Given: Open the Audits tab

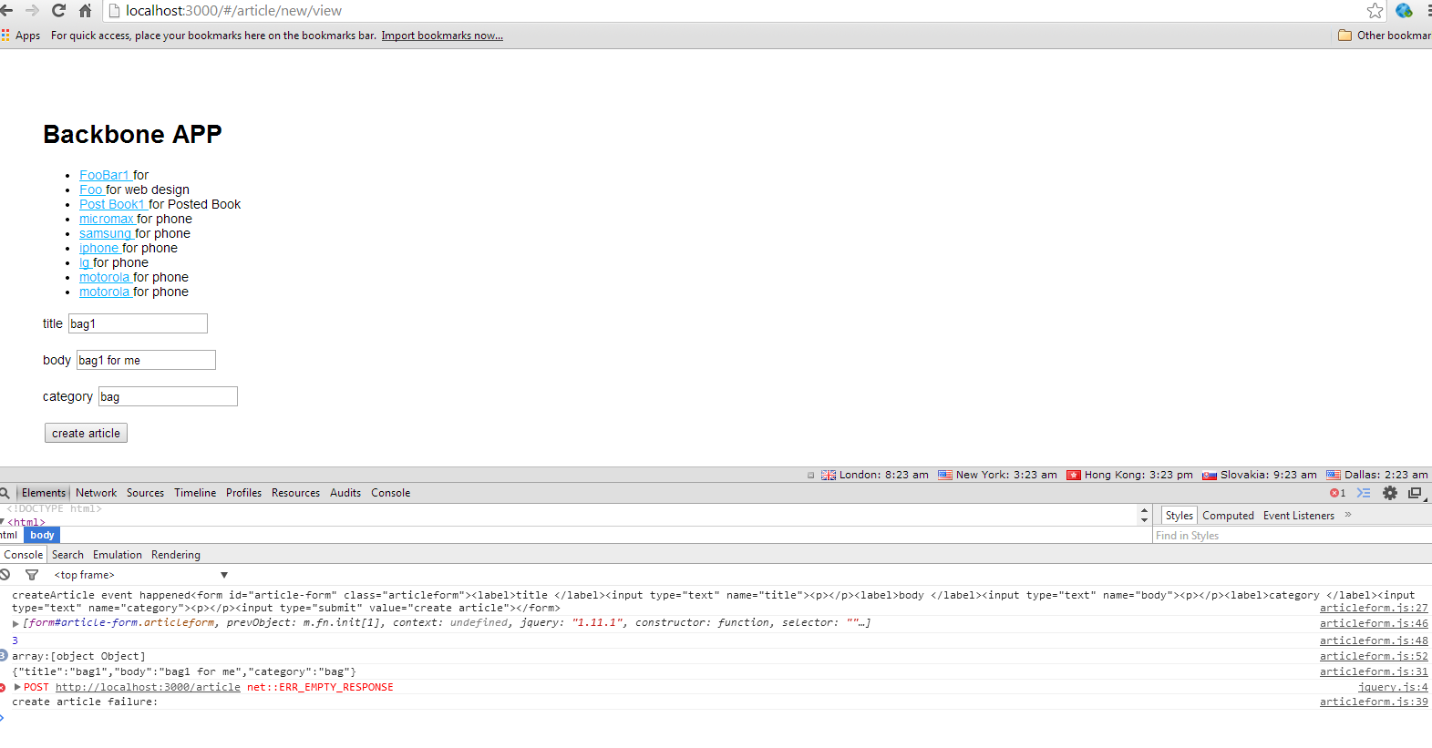Looking at the screenshot, I should pos(345,493).
